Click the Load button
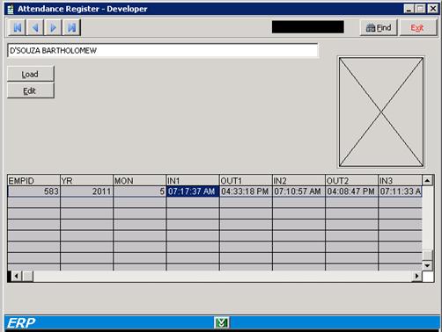442x332 pixels. point(31,74)
